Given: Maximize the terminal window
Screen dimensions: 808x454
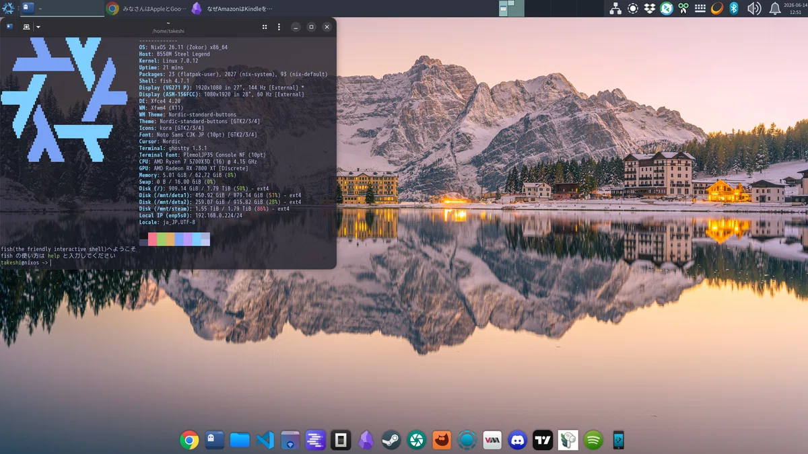Looking at the screenshot, I should [x=311, y=27].
